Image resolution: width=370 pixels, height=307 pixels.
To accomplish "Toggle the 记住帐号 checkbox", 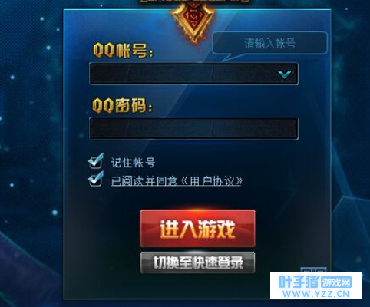I will 96,161.
